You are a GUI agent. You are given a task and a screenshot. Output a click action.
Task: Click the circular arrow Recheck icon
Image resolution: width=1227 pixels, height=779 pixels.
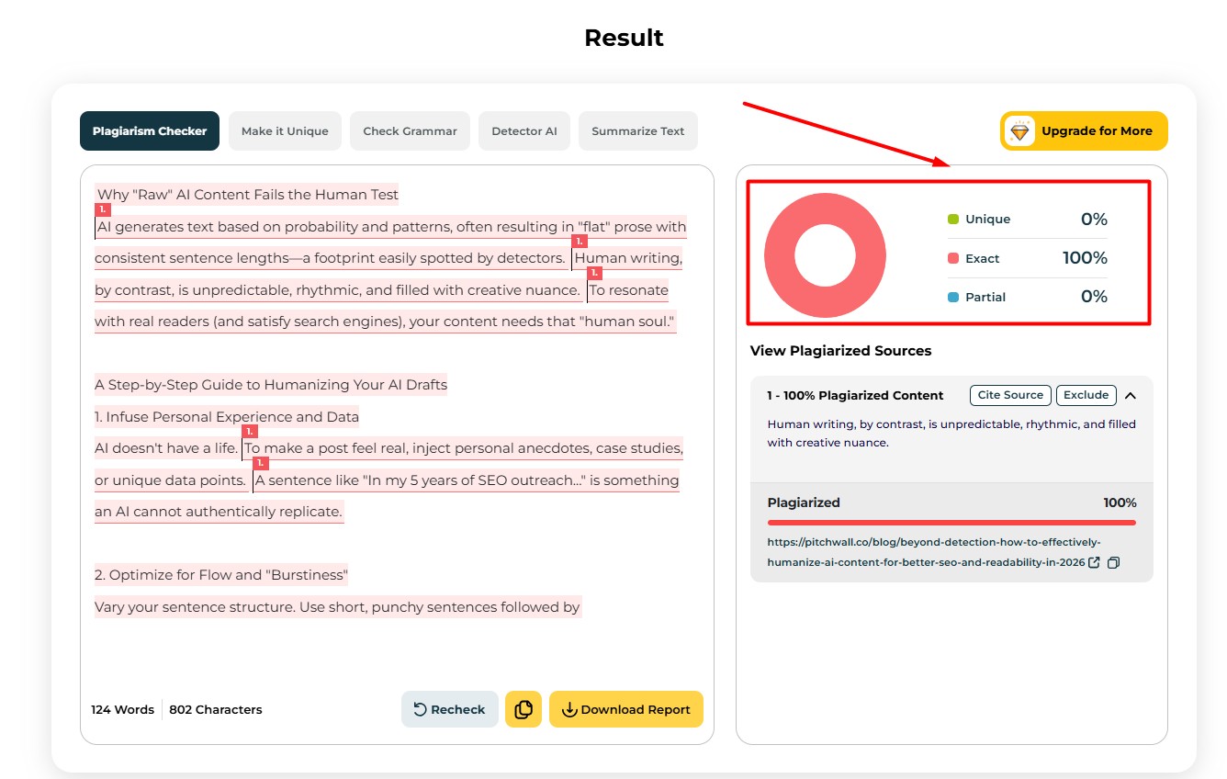tap(420, 709)
